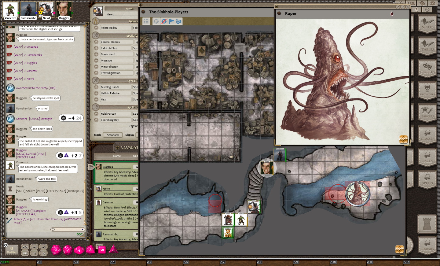
Task: Click the +5 modifier button
Action: (44, 247)
